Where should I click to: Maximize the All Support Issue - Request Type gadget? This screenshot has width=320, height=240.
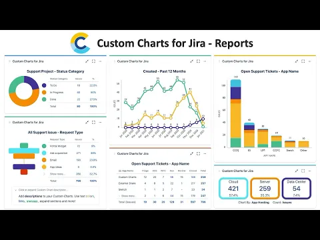[93, 122]
